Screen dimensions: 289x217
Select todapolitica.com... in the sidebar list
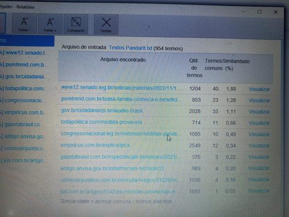(x=23, y=89)
